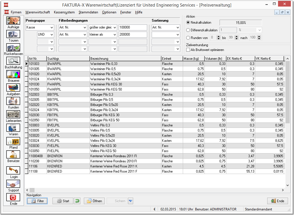294x215 pixels.
Task: Click the vertical scrollbar thumb of the table
Action: point(287,92)
